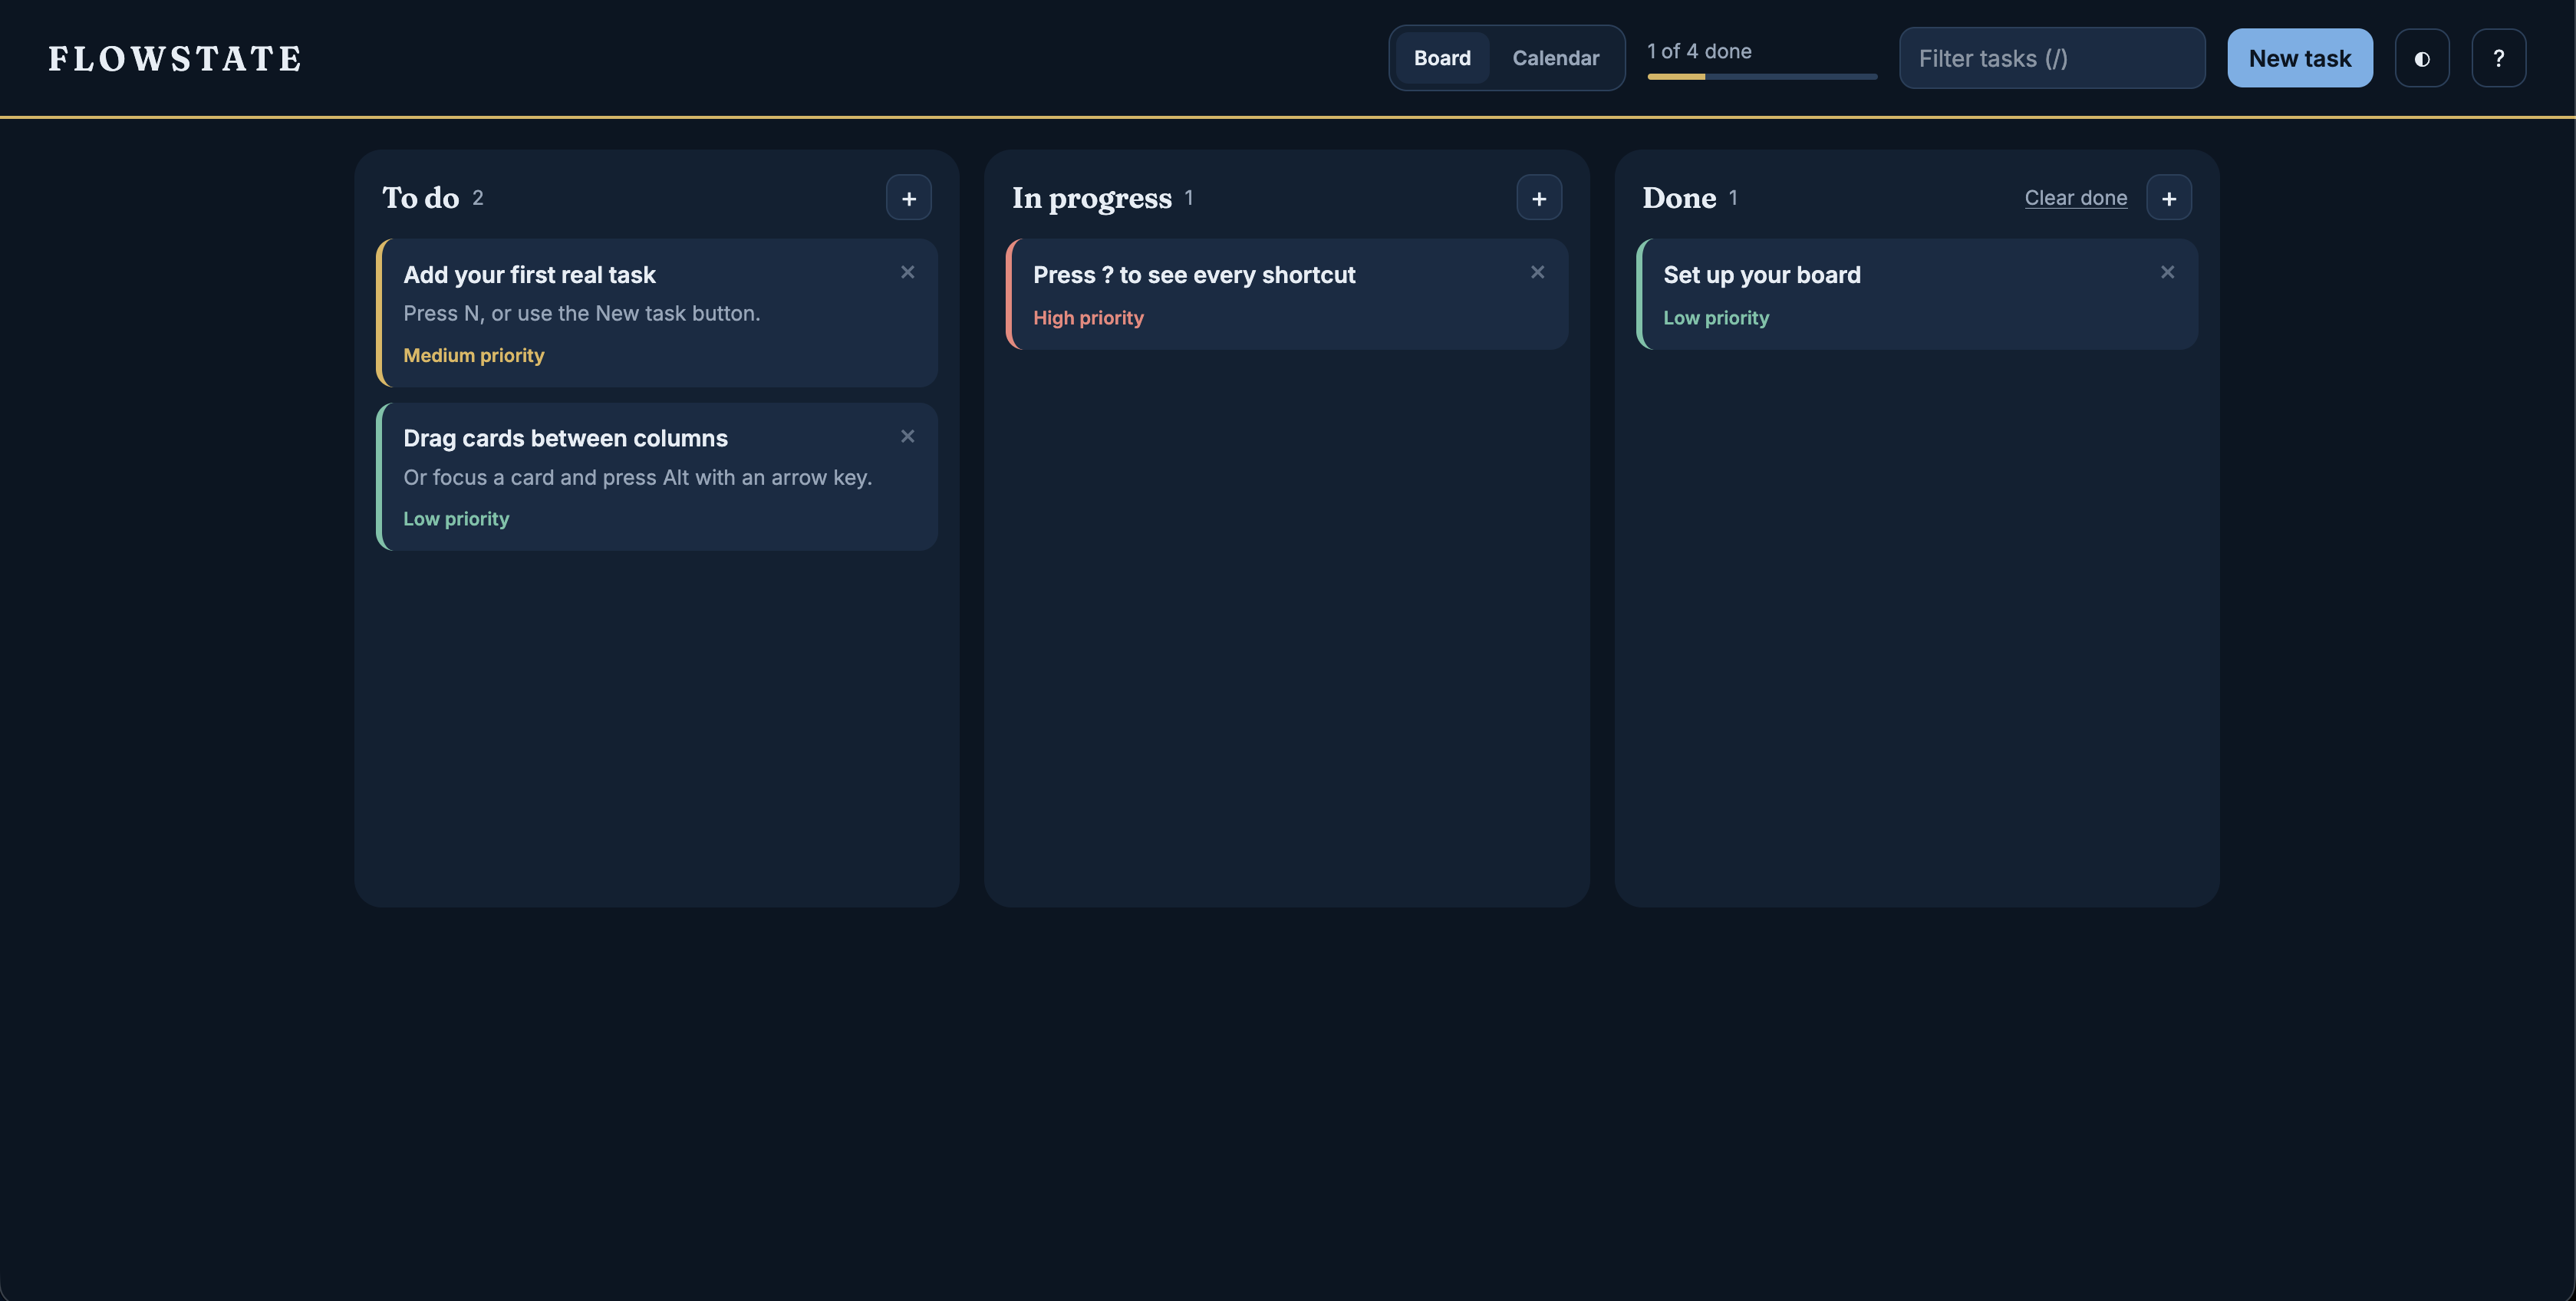The height and width of the screenshot is (1301, 2576).
Task: Click the FLOWSTATE logo
Action: 175,59
